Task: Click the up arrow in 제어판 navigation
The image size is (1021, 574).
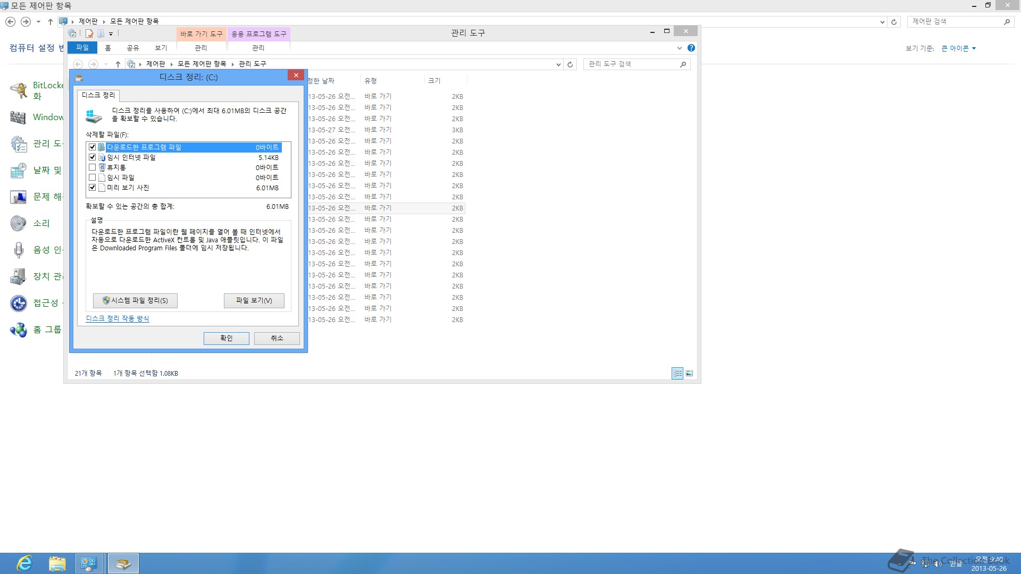Action: click(x=50, y=22)
